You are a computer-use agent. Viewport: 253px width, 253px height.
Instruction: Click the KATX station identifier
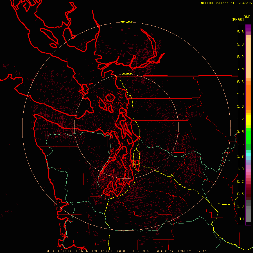pos(162,251)
